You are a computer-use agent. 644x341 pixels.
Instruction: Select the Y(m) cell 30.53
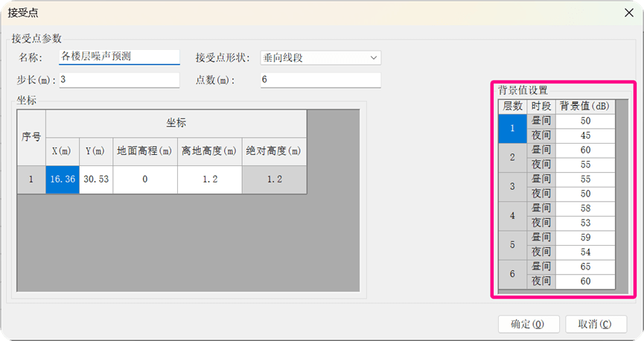[x=96, y=179]
